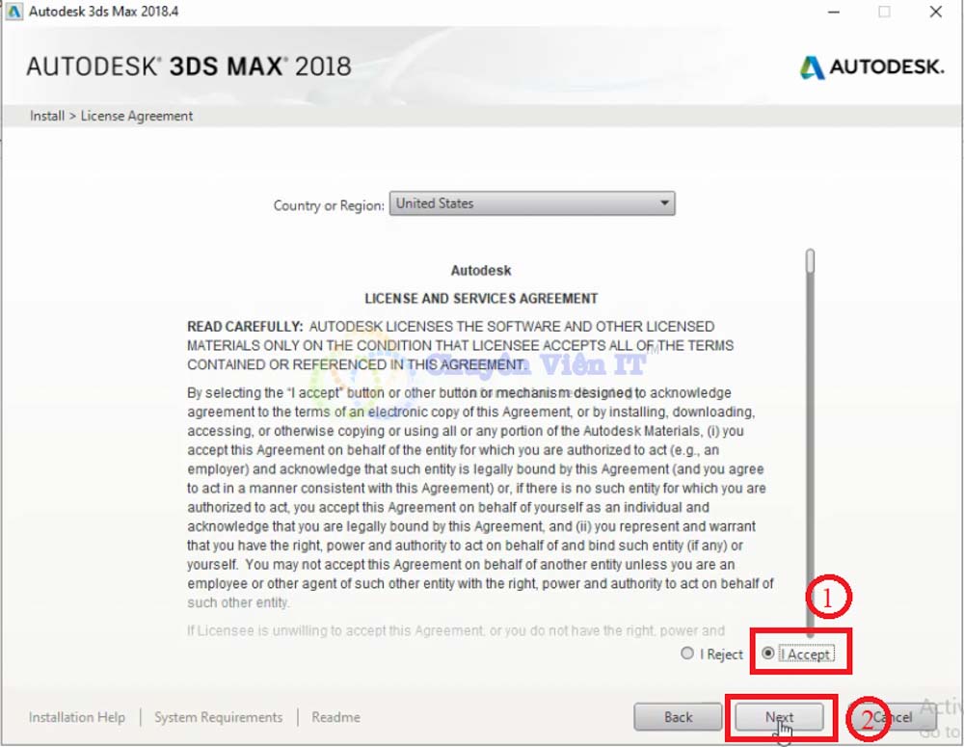Open the Readme document
This screenshot has height=747, width=964.
pyautogui.click(x=335, y=717)
